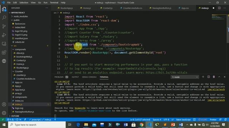The image size is (229, 128).
Task: Open Accounts menu in activity bar
Action: [x=4, y=104]
